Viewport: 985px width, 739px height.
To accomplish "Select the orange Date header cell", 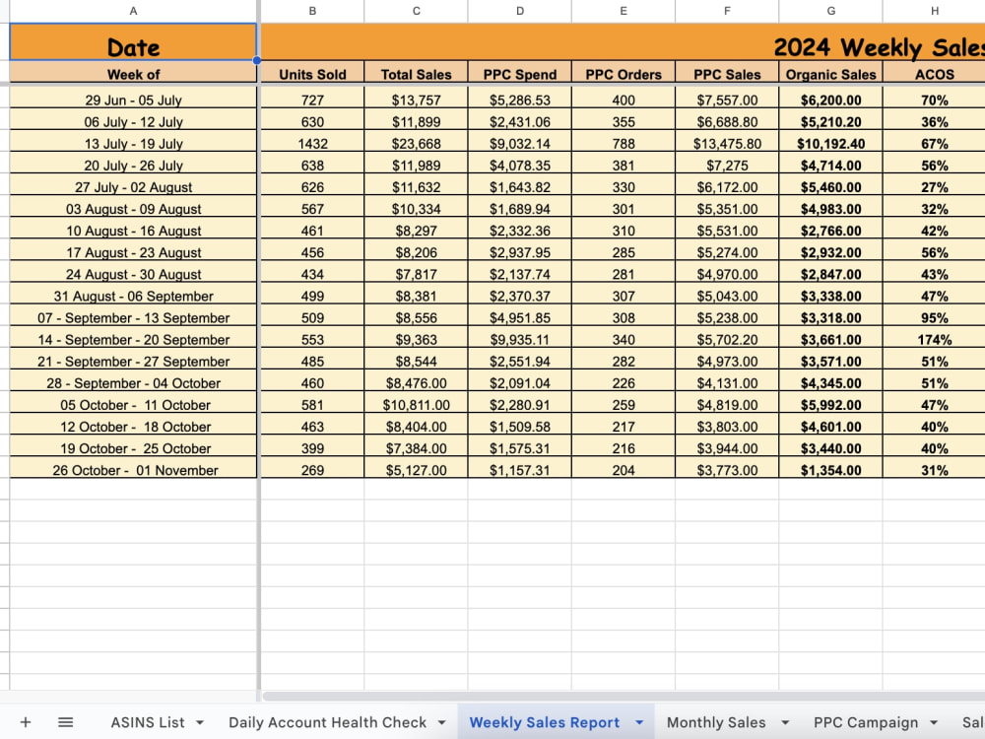I will coord(133,42).
